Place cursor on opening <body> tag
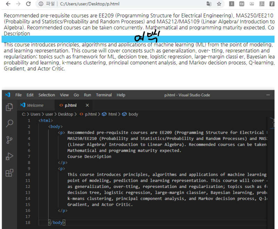The width and height of the screenshot is (278, 229). [56, 127]
